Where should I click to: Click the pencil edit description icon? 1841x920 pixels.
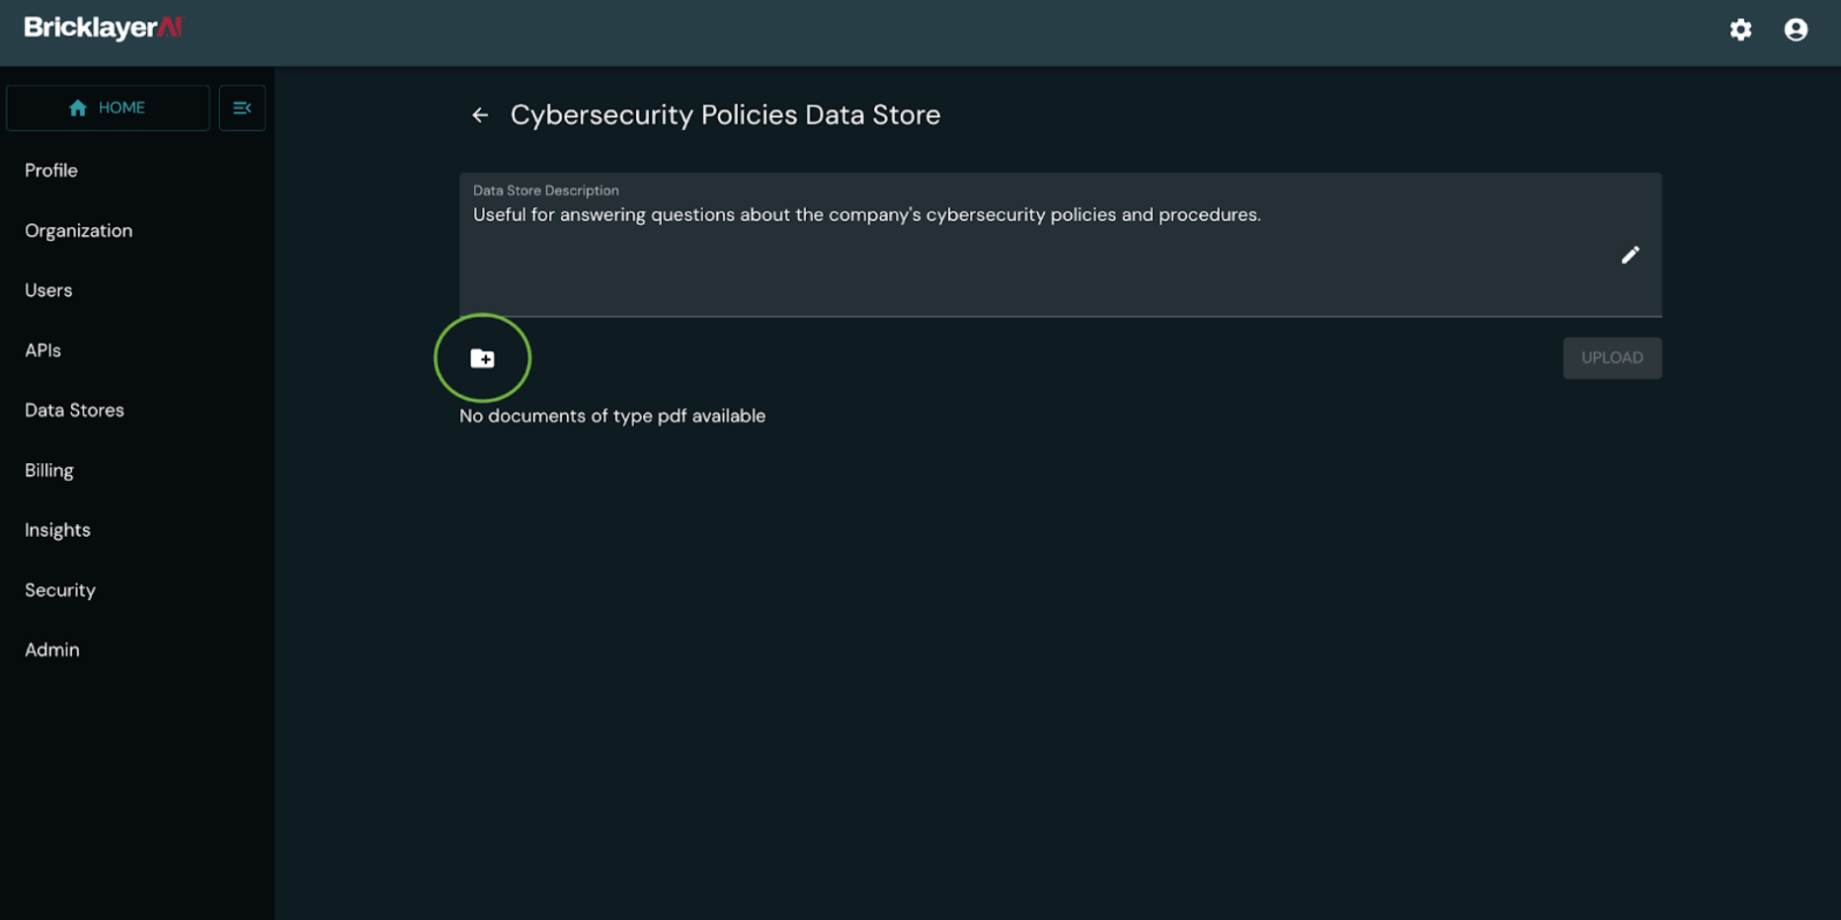tap(1630, 255)
